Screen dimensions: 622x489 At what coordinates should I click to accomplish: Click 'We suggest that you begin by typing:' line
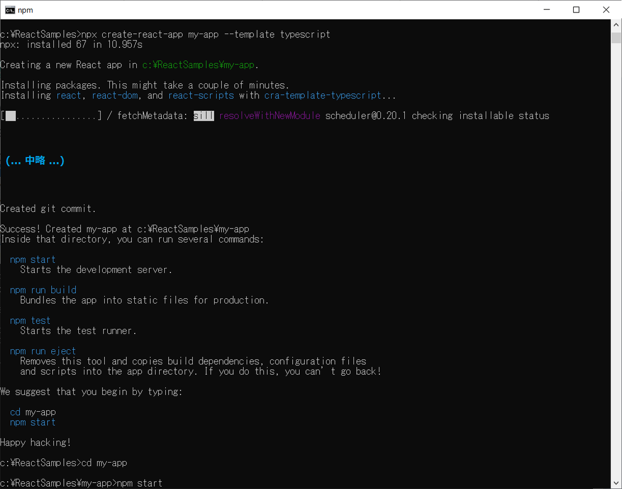91,392
